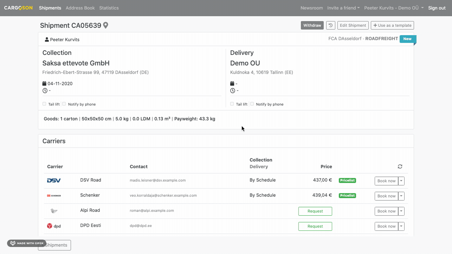The height and width of the screenshot is (254, 452).
Task: Open the shipment location pin icon
Action: pyautogui.click(x=105, y=25)
